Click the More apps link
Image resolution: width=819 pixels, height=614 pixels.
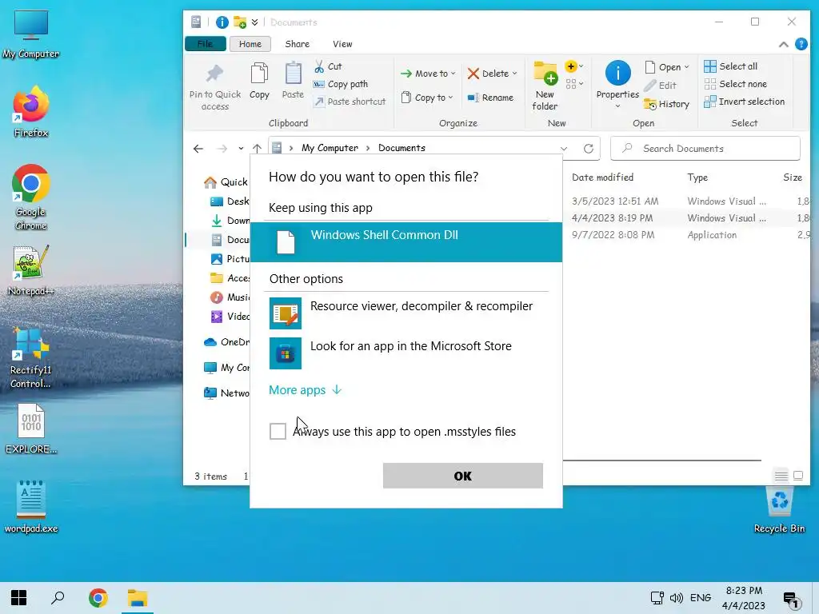pos(306,390)
